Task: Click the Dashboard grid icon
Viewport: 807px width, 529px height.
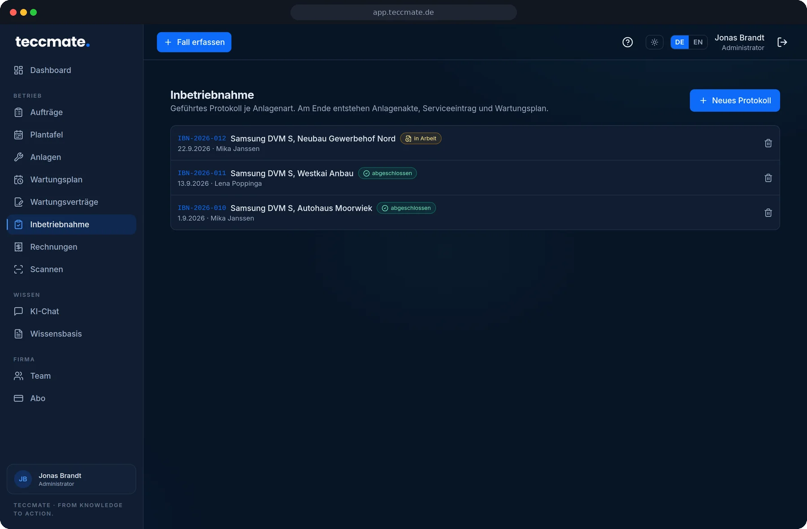Action: (18, 70)
